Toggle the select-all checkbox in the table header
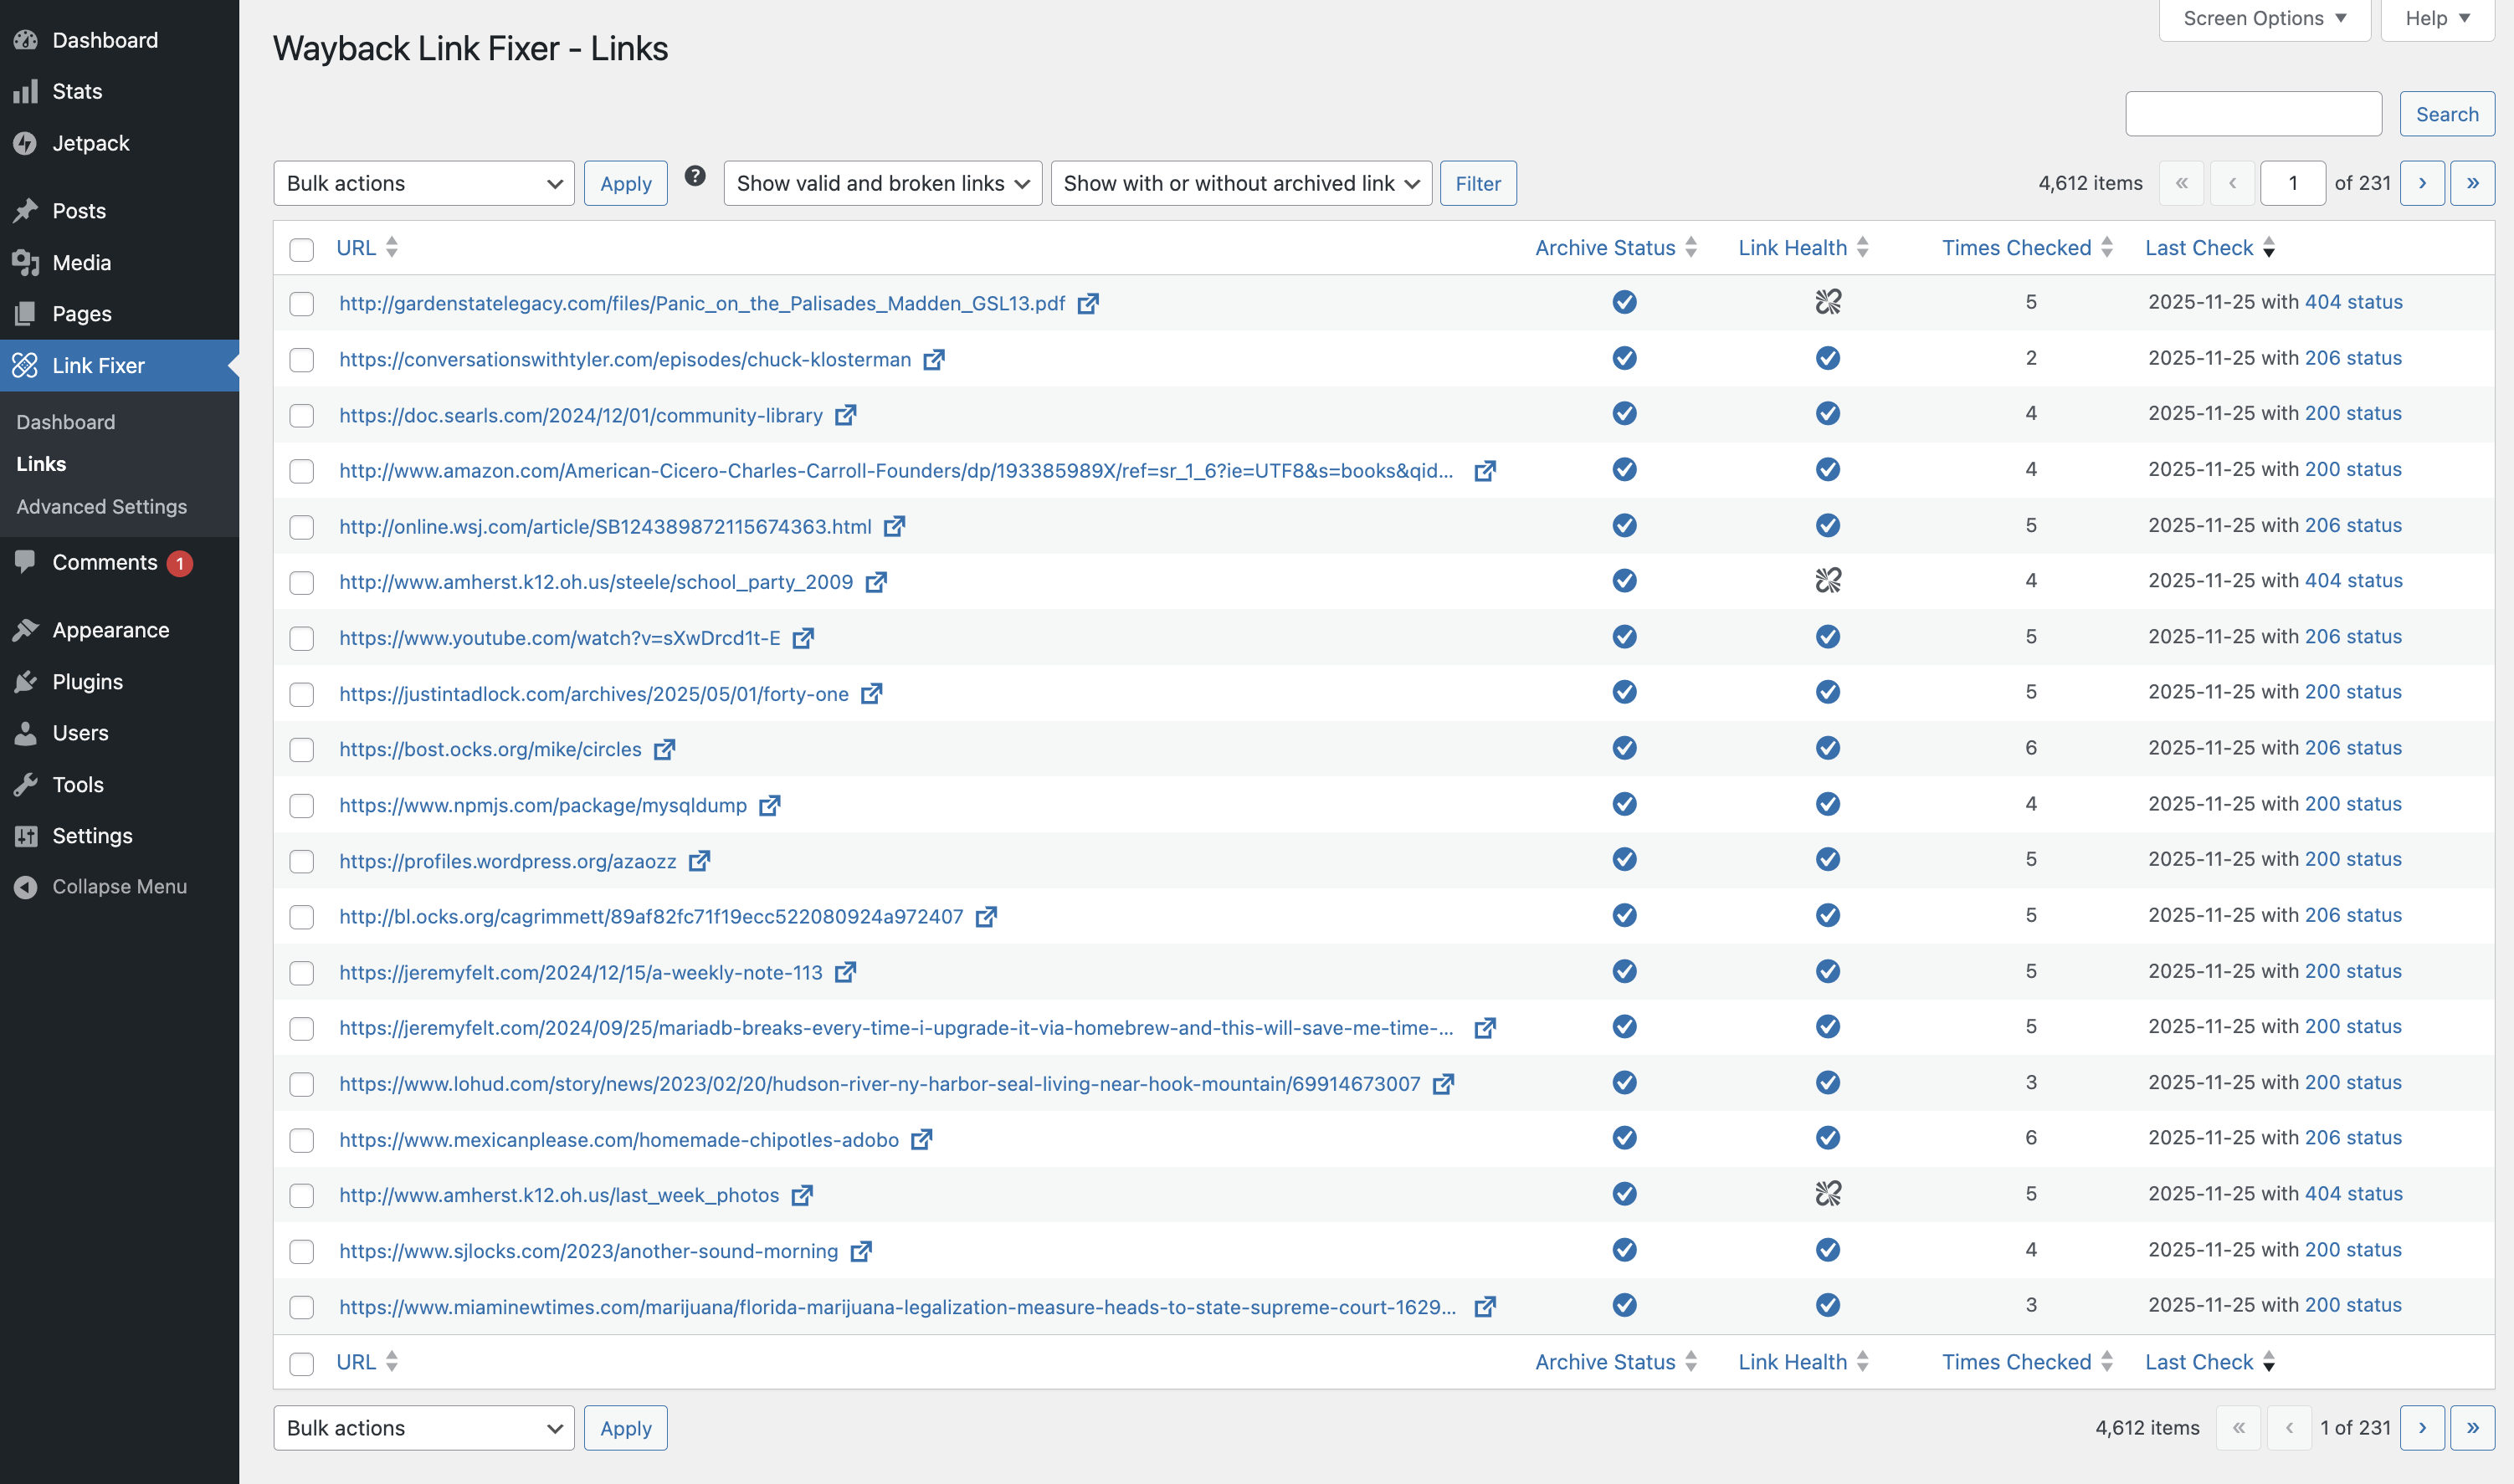The height and width of the screenshot is (1484, 2514). [x=301, y=250]
